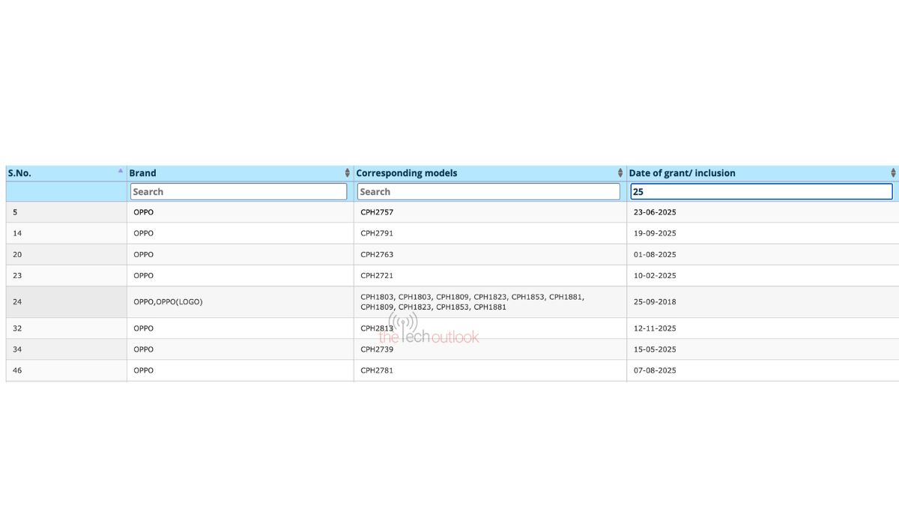Click the Brand column header label

click(143, 173)
